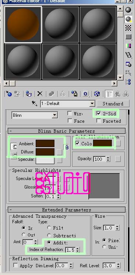Uncheck Self-Illumination Color checkbox
Viewport: 135px width, 275px height.
coord(77,143)
